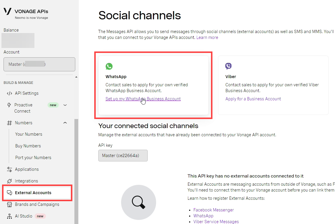Click the AI Studio hierarchy icon
The image size is (335, 224).
coord(9,216)
